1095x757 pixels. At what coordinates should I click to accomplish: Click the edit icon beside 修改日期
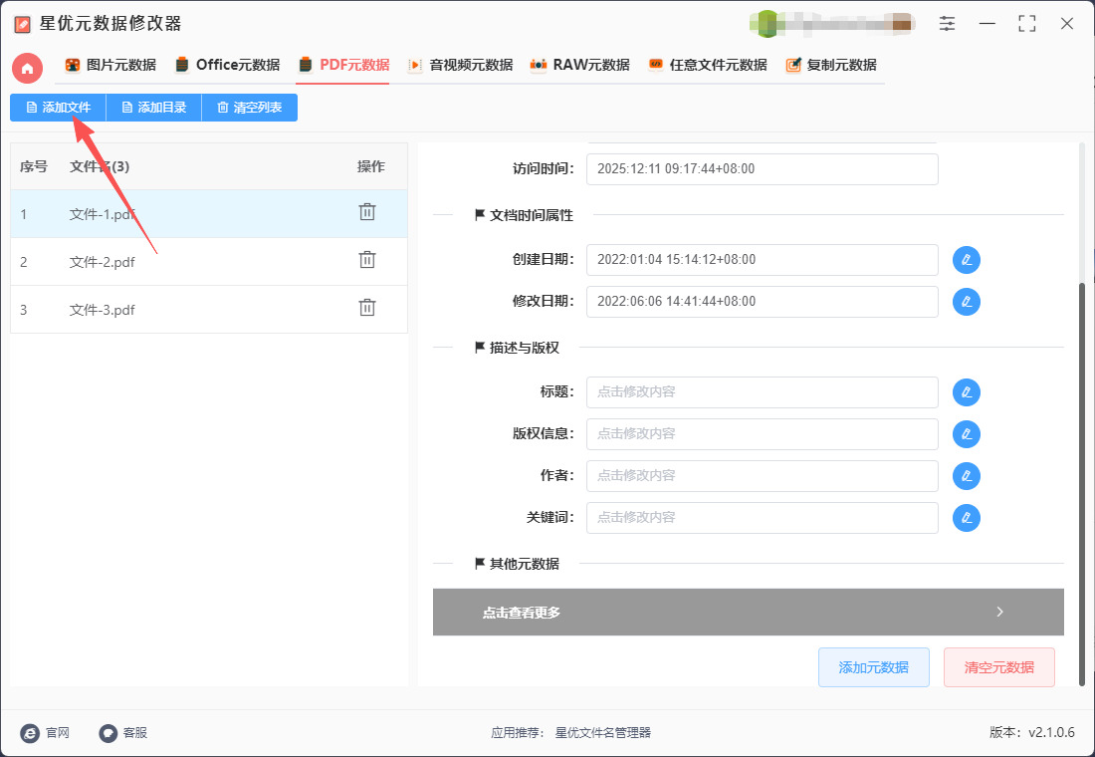[x=966, y=302]
